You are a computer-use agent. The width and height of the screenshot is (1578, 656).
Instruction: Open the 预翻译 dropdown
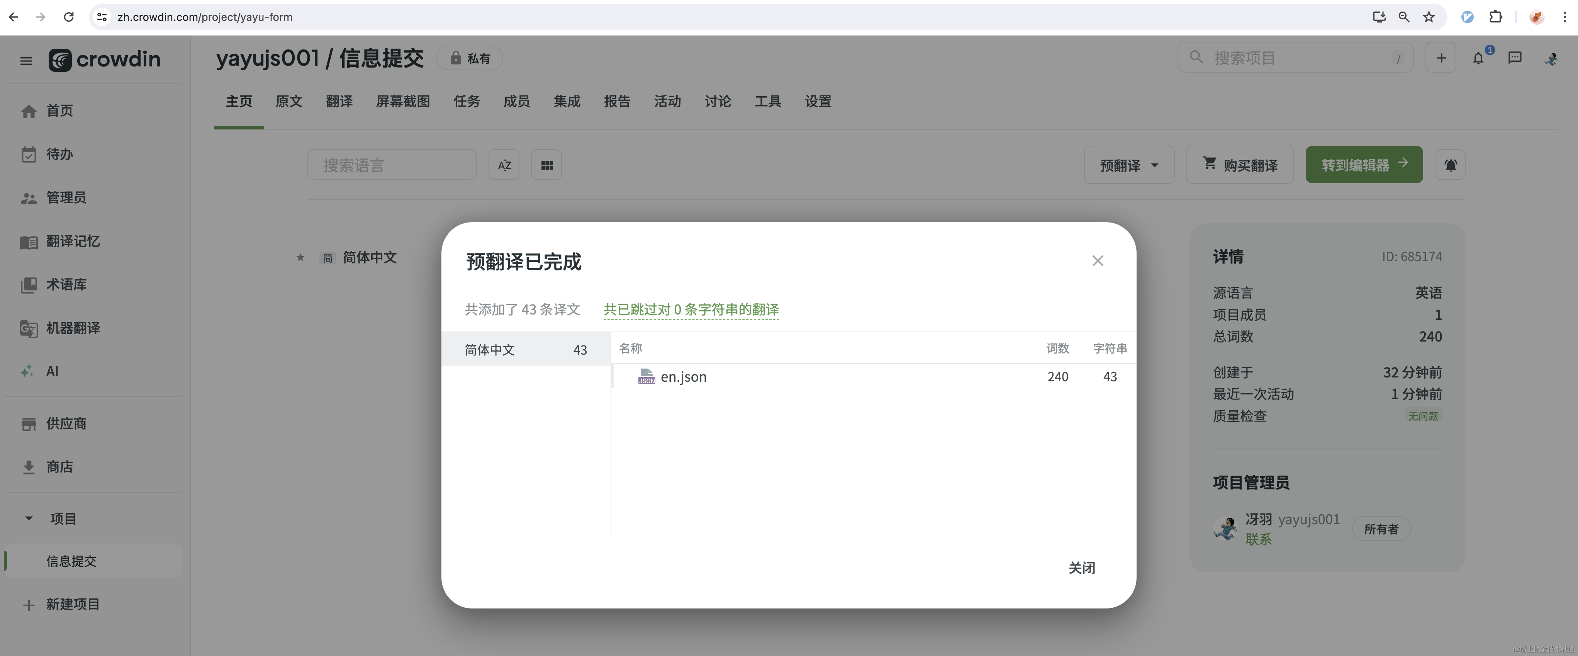1128,165
